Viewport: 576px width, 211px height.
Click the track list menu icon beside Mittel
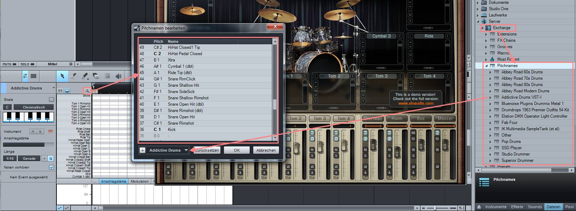tap(71, 64)
